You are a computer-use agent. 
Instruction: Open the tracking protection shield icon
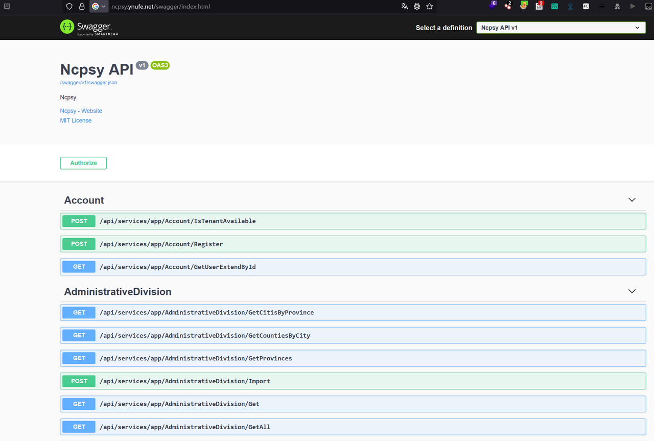point(69,7)
